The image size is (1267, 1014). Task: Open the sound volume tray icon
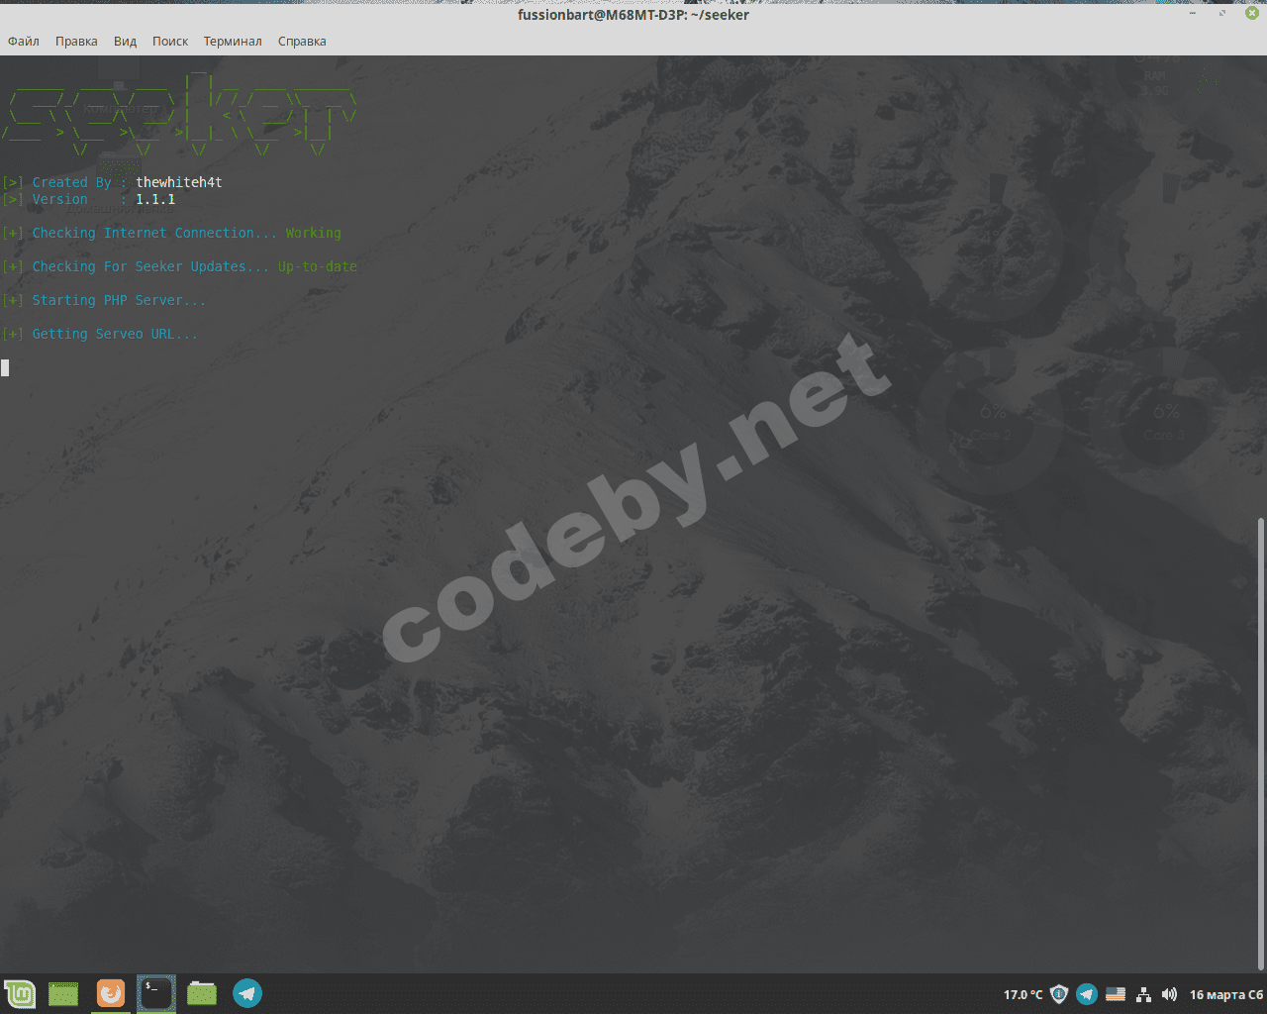coord(1169,994)
